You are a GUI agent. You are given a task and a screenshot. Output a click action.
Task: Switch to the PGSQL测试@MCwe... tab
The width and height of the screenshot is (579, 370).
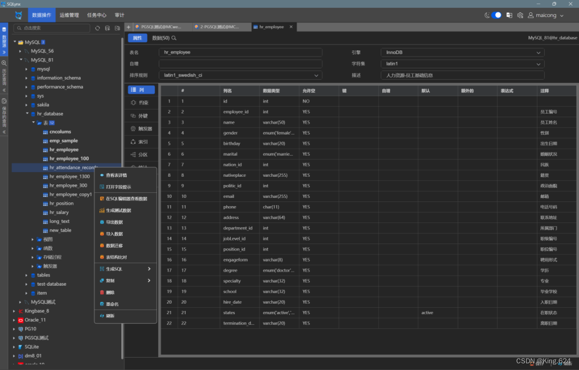[x=161, y=27]
